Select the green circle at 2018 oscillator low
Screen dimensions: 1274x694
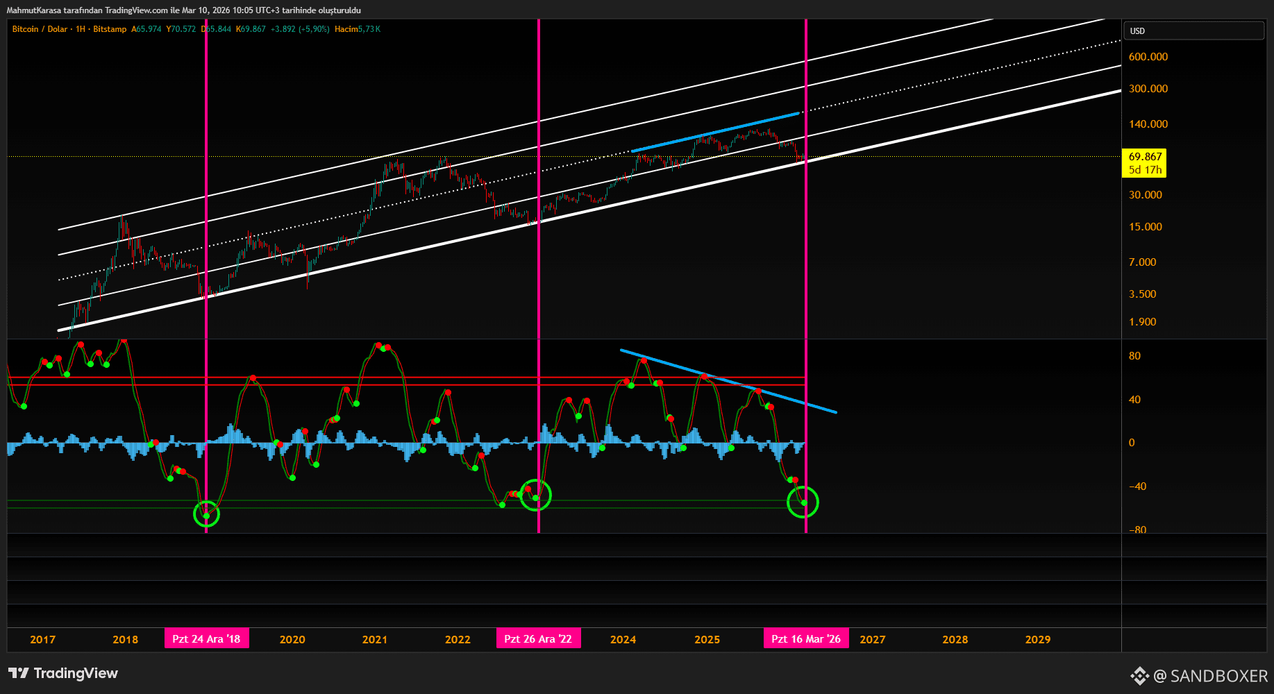pos(206,514)
